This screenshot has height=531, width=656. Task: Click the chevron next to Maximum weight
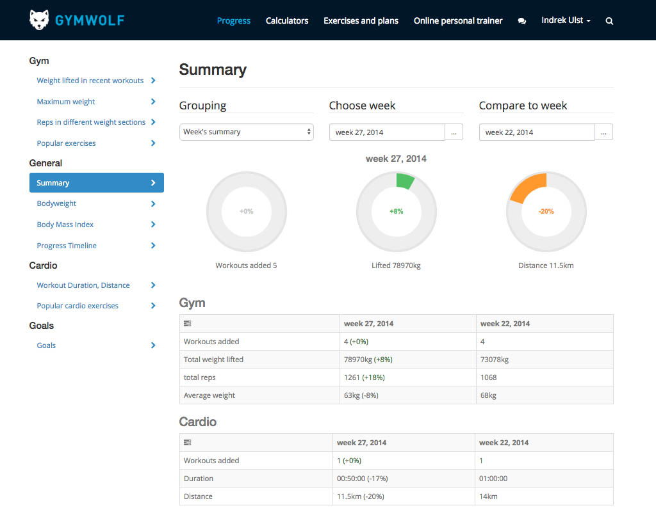coord(153,102)
